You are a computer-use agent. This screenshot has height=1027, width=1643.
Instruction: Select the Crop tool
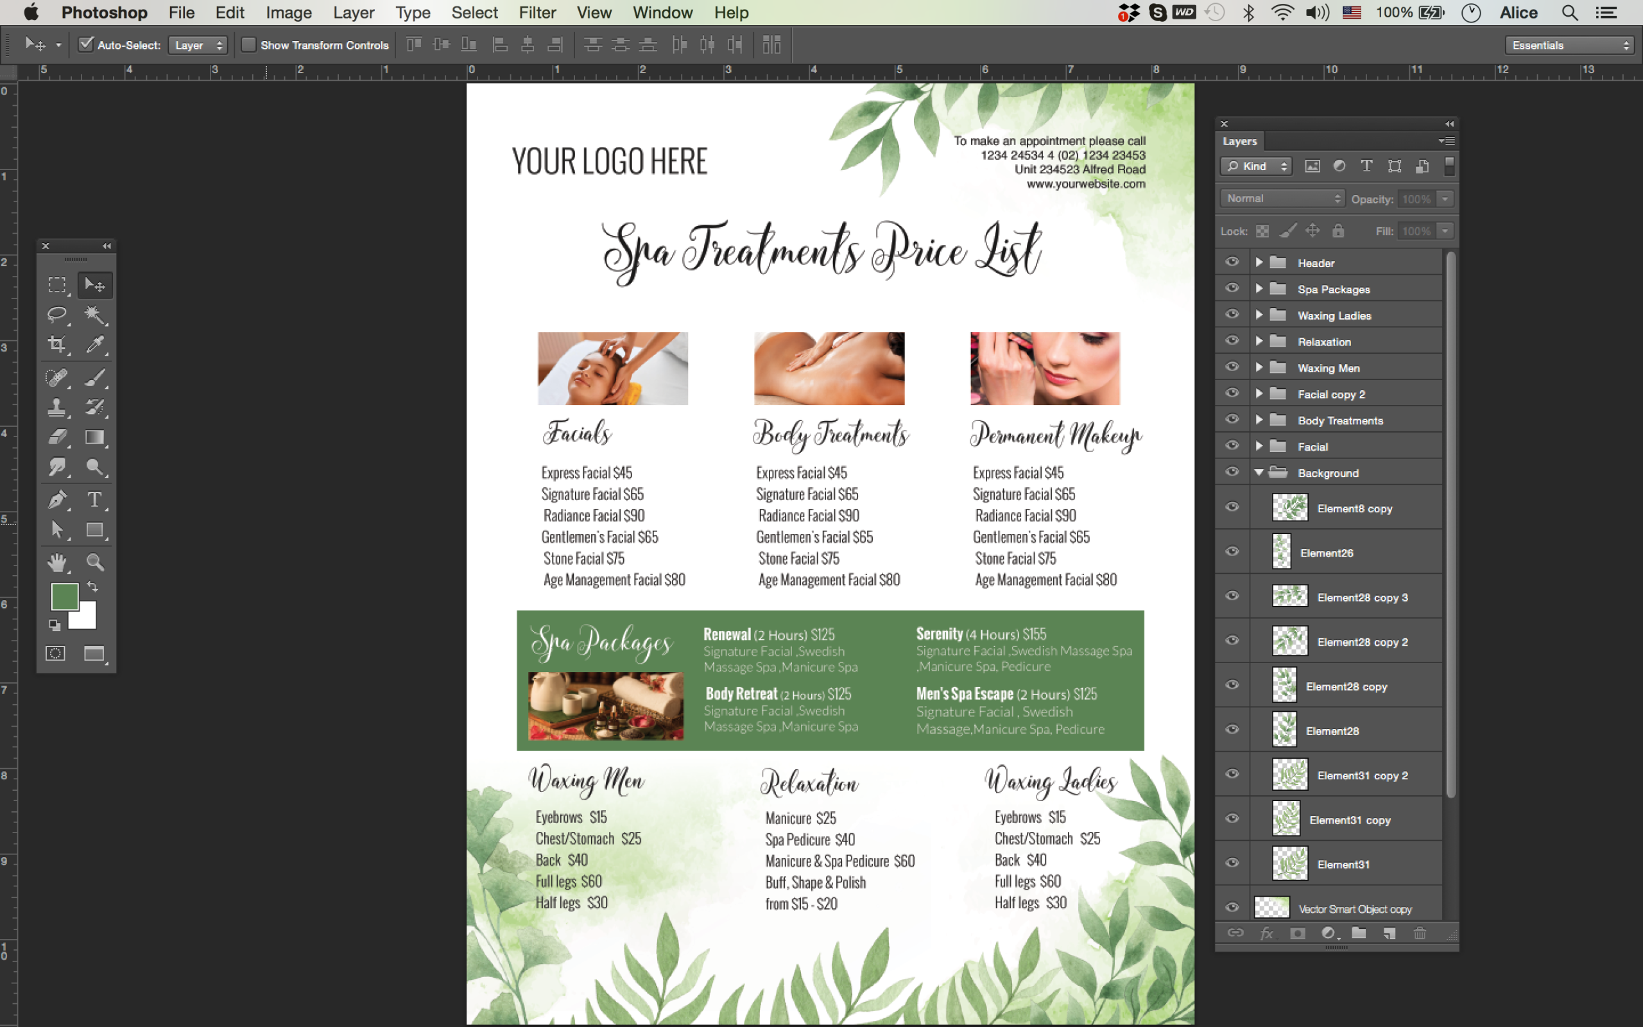57,345
